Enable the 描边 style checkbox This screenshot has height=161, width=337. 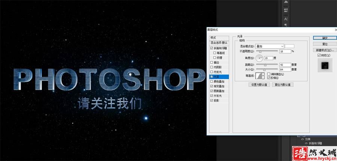[212, 63]
